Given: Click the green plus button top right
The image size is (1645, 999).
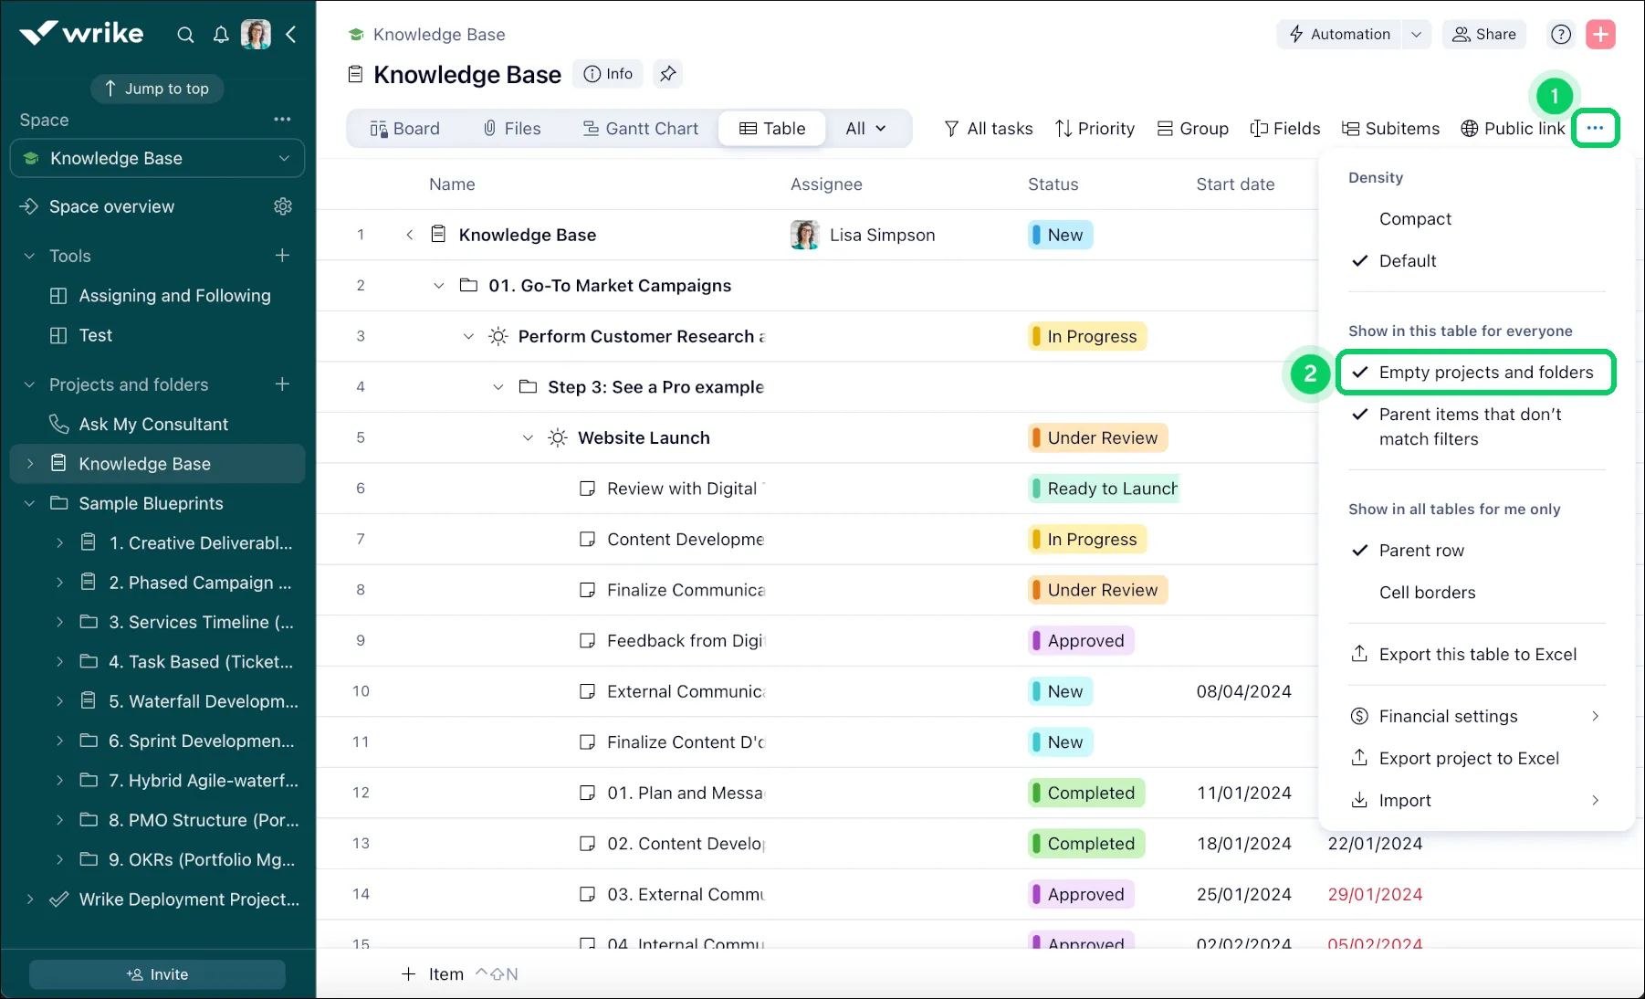Looking at the screenshot, I should click(1600, 34).
